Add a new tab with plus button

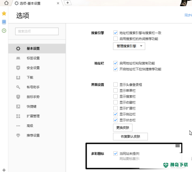(x=68, y=3)
